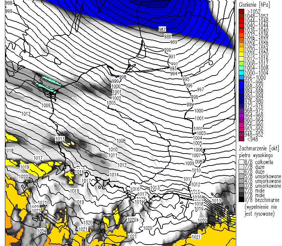The height and width of the screenshot is (246, 282).
Task: Click the '(wypelnienie nie jest rysowane)' legend note
Action: point(260,210)
